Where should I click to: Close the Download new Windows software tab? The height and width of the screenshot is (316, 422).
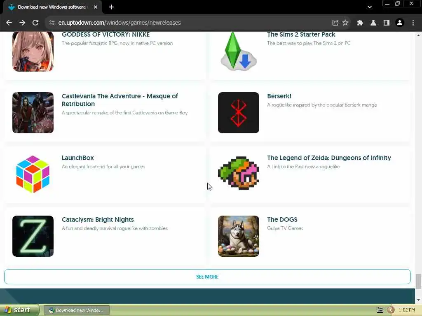[x=96, y=7]
